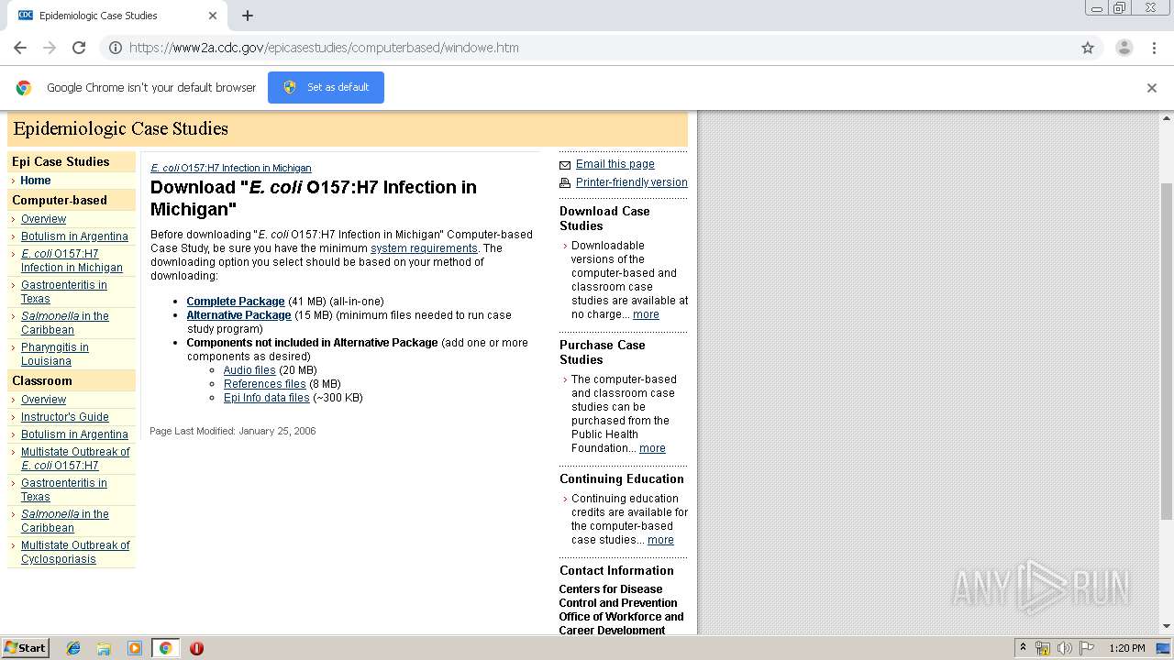This screenshot has height=660, width=1174.
Task: Close the Epidemiologic Case Studies tab
Action: click(x=213, y=16)
